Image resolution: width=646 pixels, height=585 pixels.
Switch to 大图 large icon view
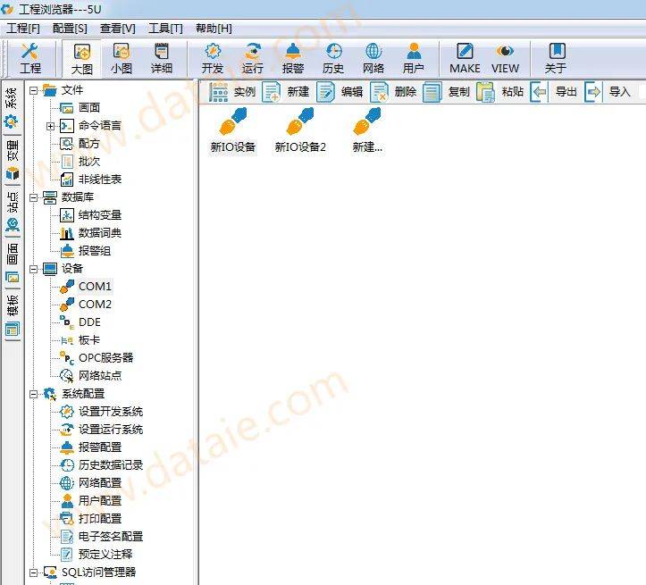[81, 58]
